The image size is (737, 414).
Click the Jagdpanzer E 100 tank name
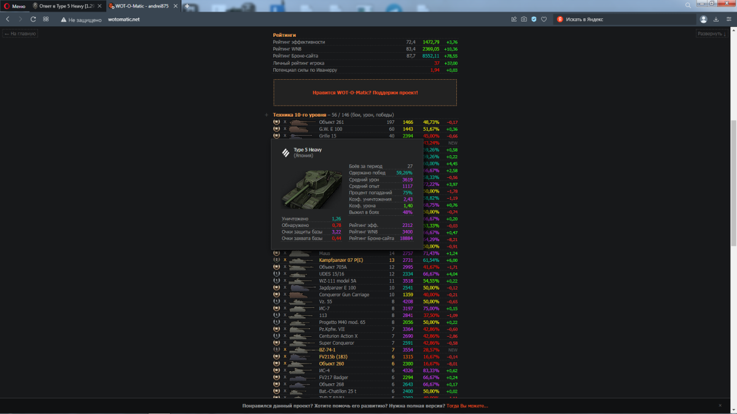337,288
